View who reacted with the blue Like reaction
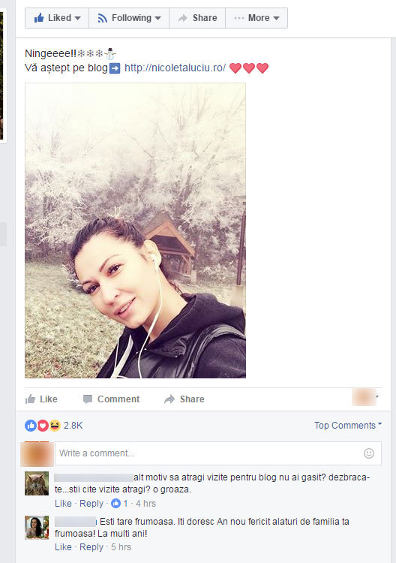Image resolution: width=396 pixels, height=563 pixels. tap(31, 426)
